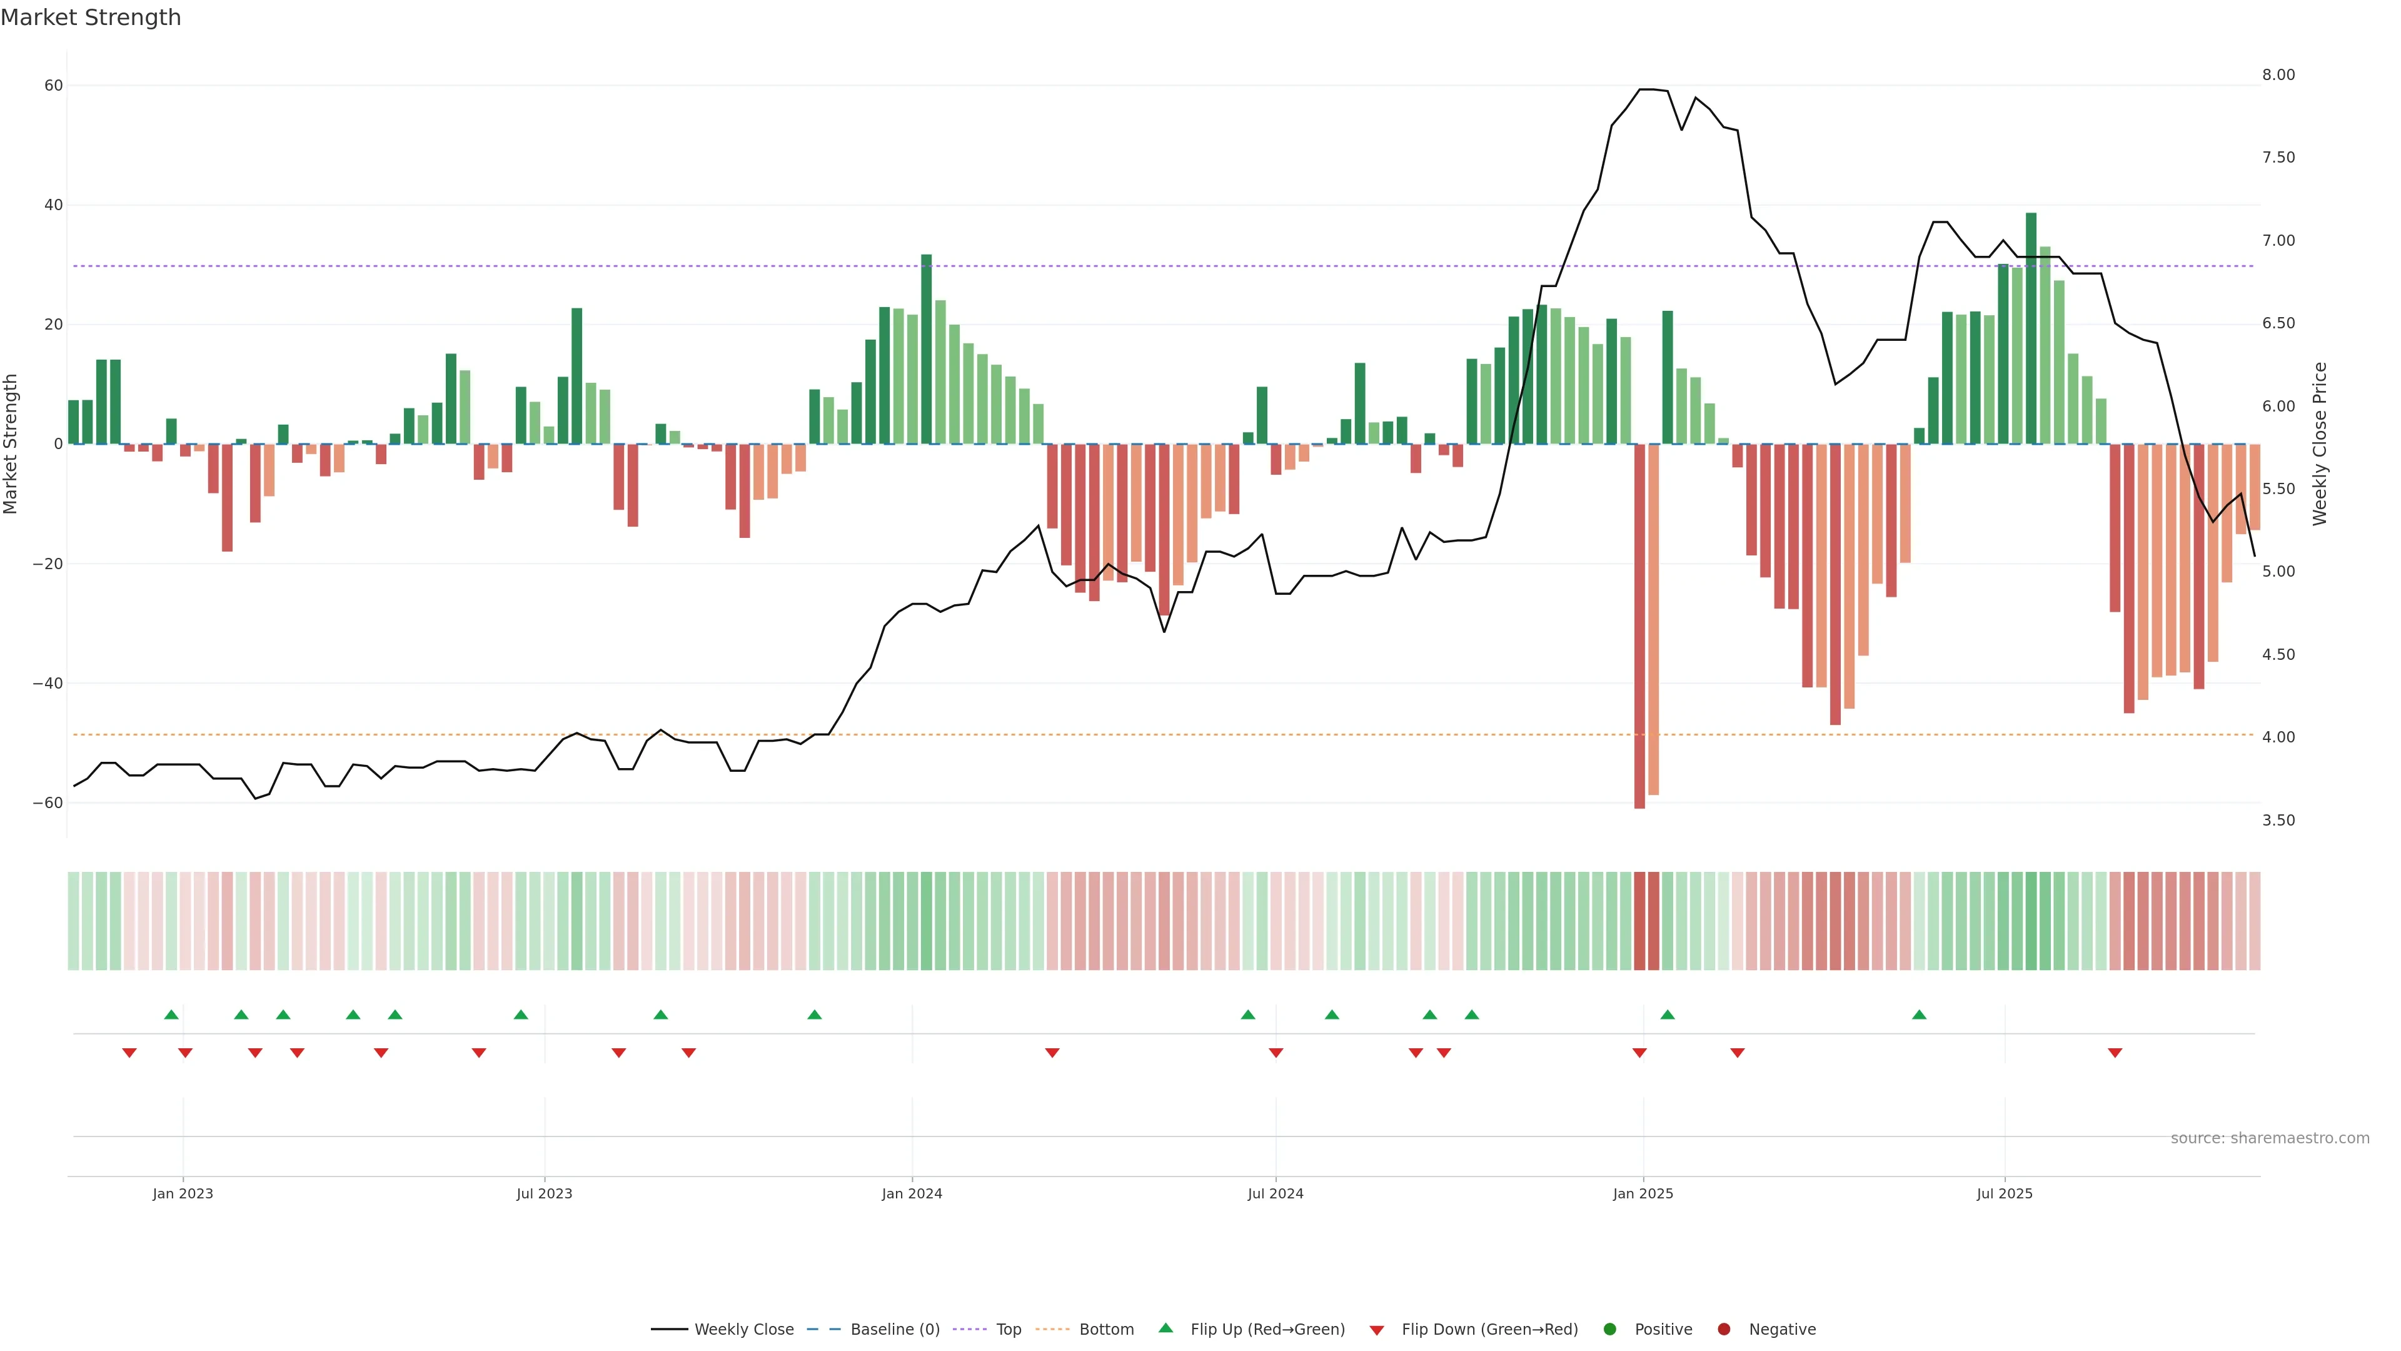Click the green Positive circle legend icon

[1609, 1328]
